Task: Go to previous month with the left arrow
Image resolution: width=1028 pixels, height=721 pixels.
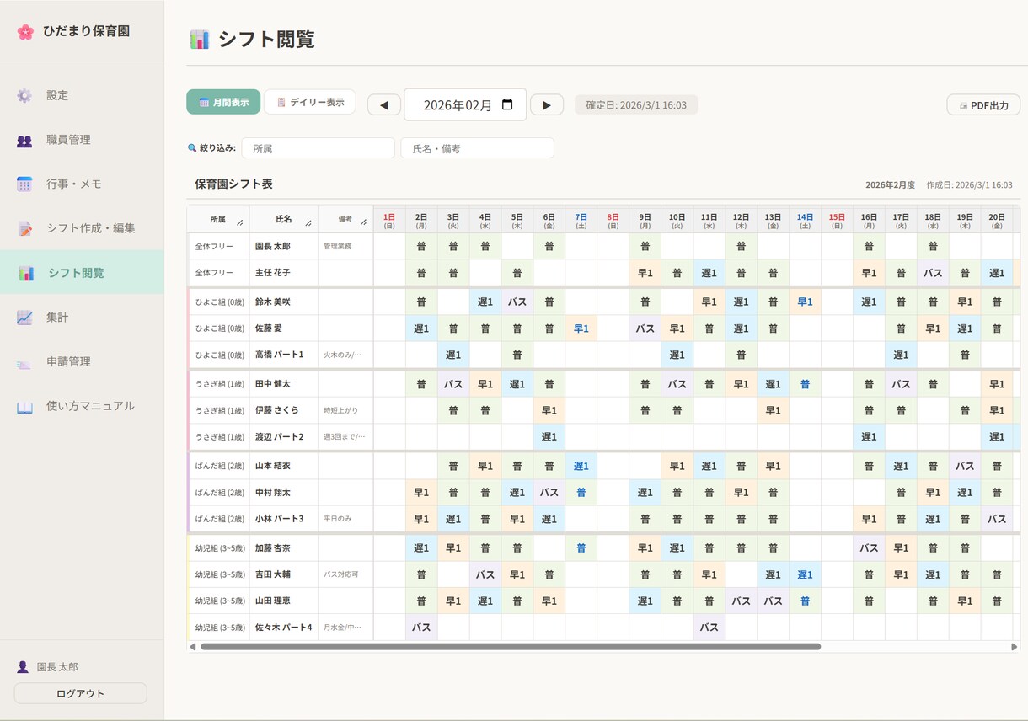Action: [384, 105]
